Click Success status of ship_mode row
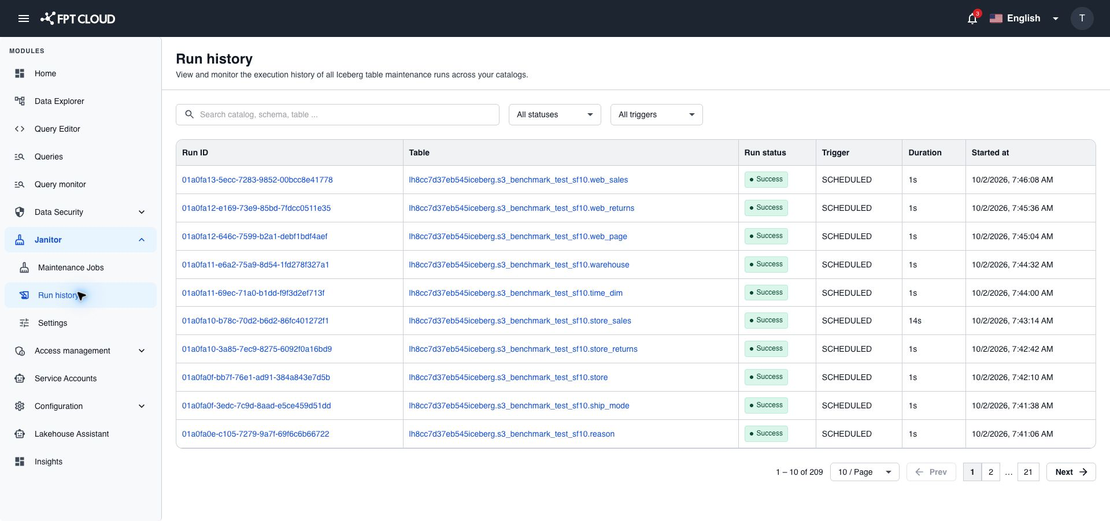This screenshot has height=521, width=1110. pyautogui.click(x=766, y=405)
